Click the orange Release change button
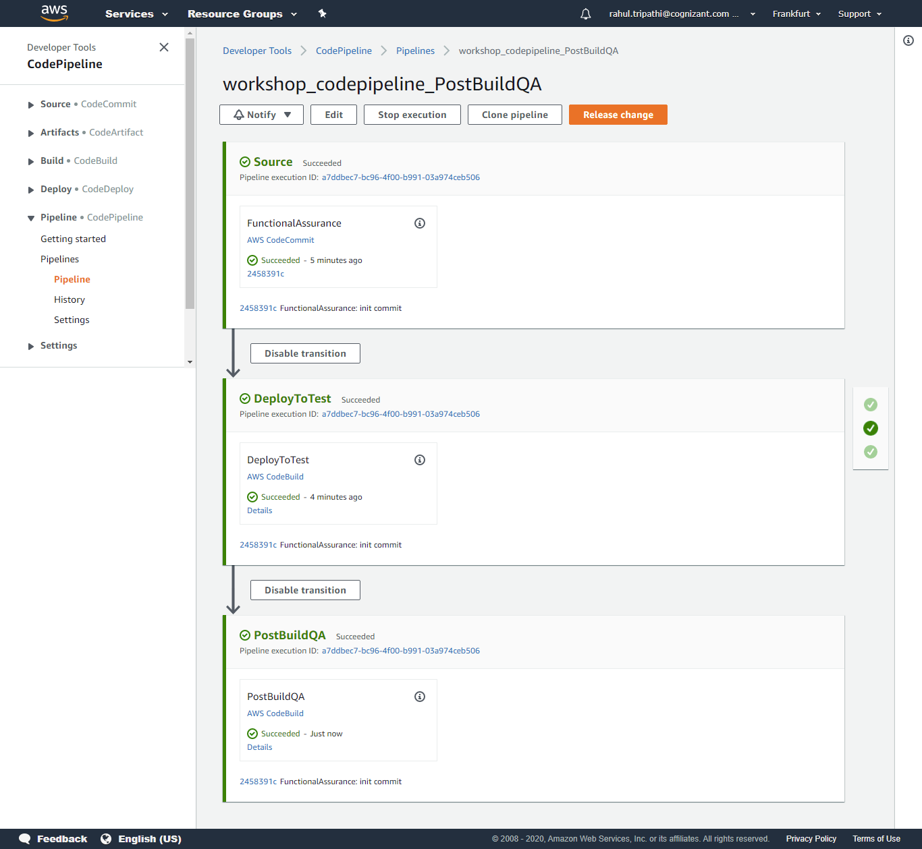Image resolution: width=922 pixels, height=849 pixels. pyautogui.click(x=618, y=115)
